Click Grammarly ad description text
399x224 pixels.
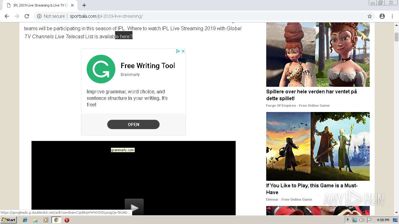pyautogui.click(x=127, y=98)
